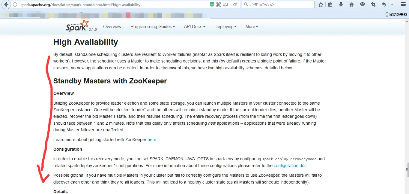
Task: Click the 2.1.0 version label
Action: pos(93,30)
